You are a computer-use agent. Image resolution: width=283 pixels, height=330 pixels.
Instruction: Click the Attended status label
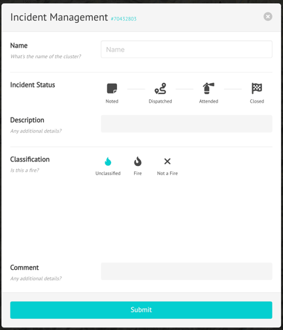pyautogui.click(x=208, y=101)
